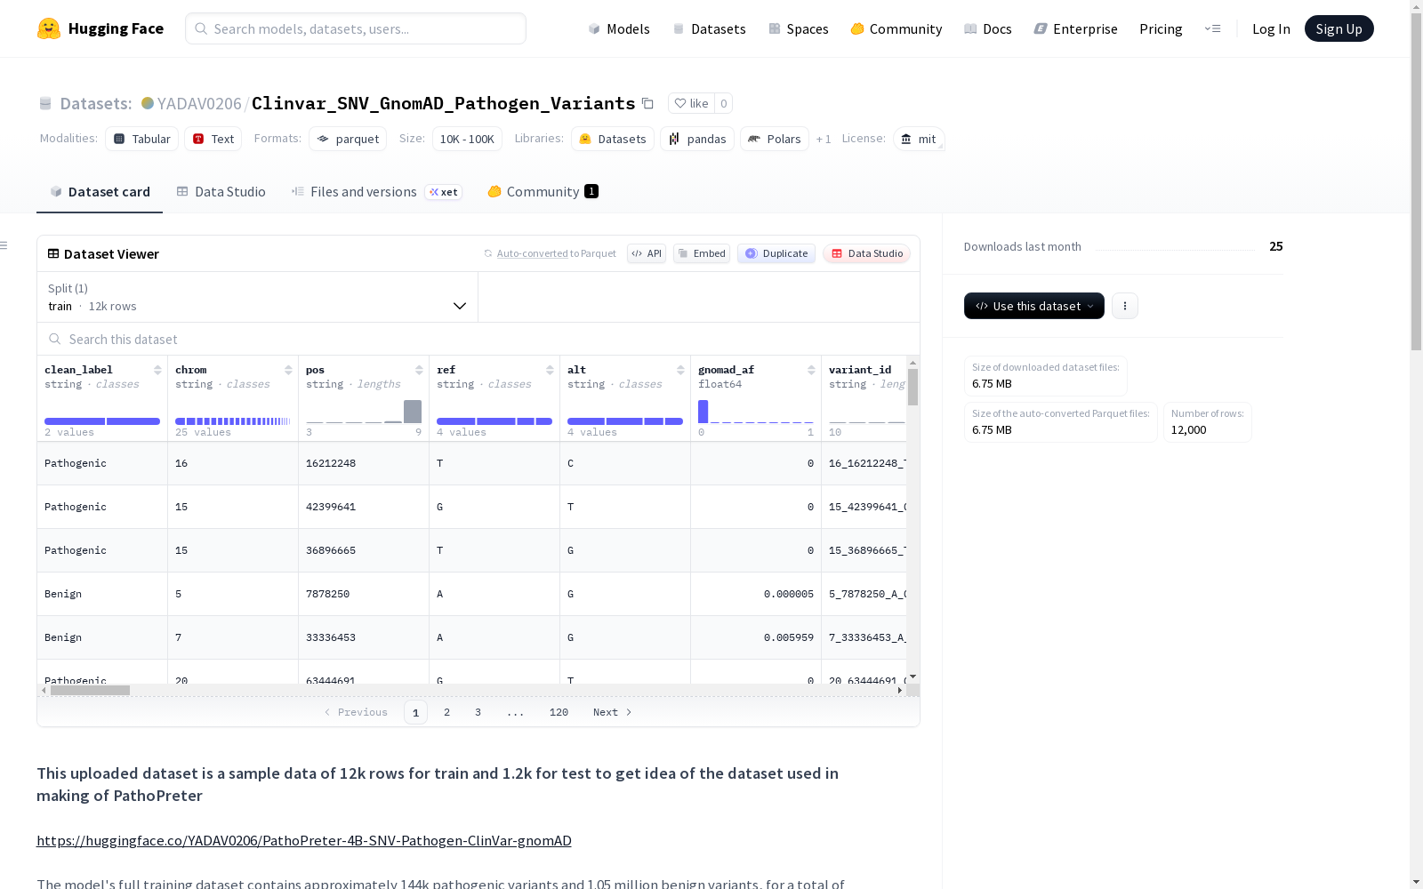Sort the gnomad_af column via its sort icon
This screenshot has width=1423, height=889.
(811, 370)
